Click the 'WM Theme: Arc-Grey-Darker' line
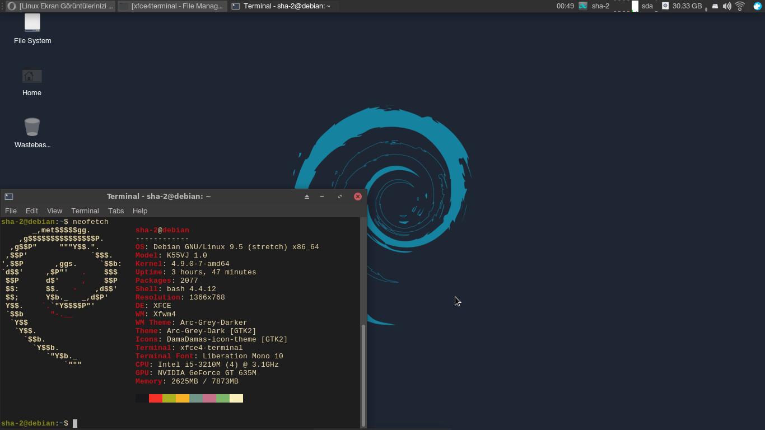765x430 pixels. (x=192, y=322)
